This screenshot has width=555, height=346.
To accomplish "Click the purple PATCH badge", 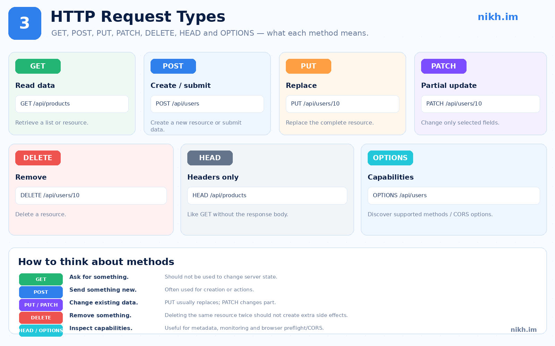I will (444, 66).
